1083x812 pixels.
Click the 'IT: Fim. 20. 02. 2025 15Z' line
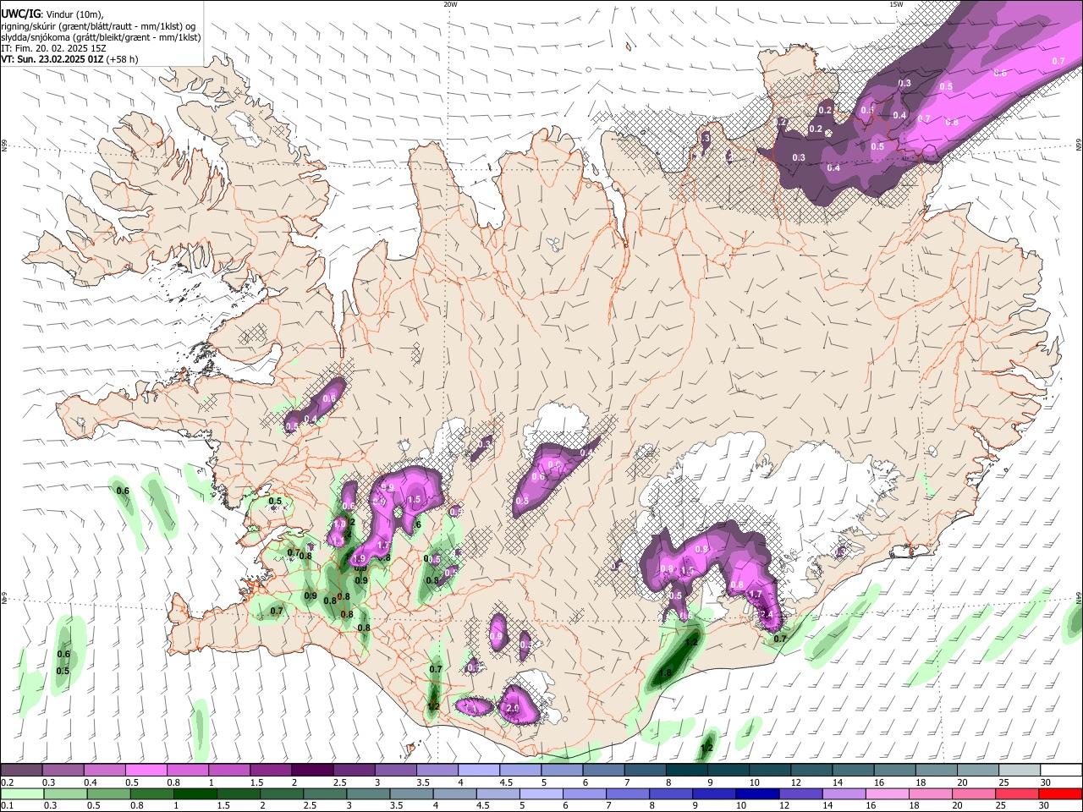point(53,48)
